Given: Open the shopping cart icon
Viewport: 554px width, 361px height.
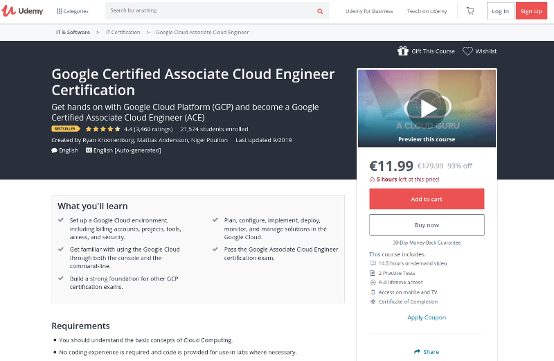Looking at the screenshot, I should point(470,11).
